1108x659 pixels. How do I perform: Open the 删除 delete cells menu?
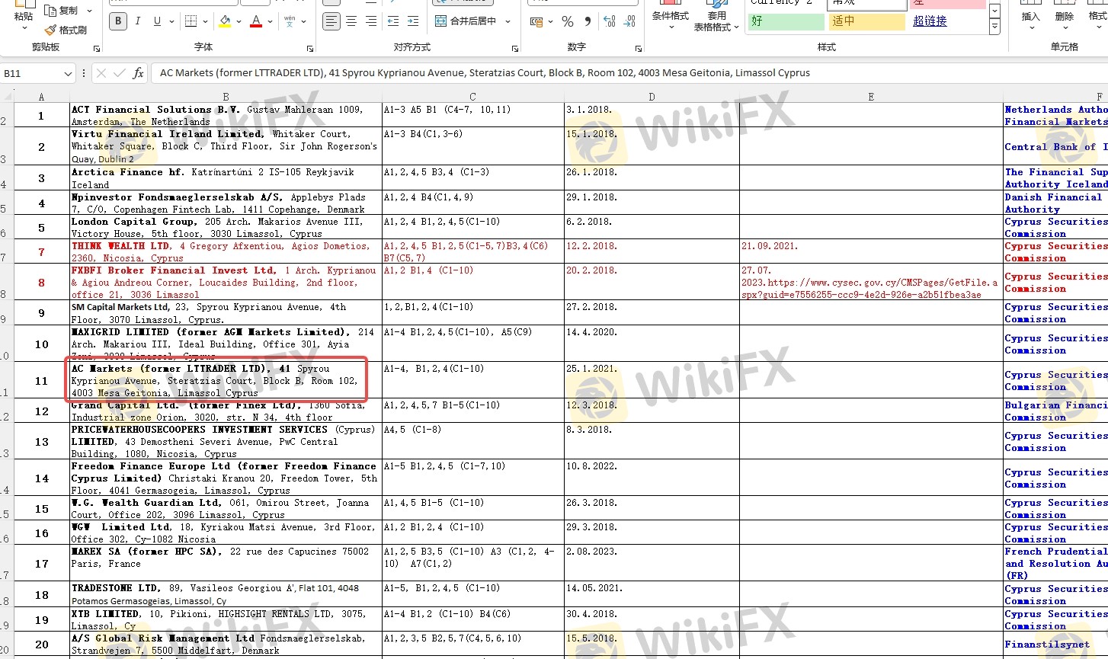click(1065, 16)
